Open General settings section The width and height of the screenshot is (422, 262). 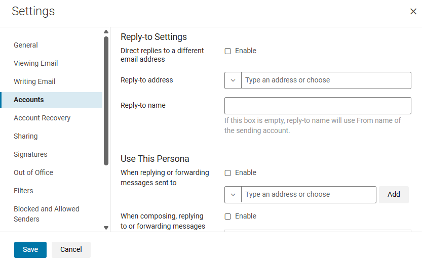pos(26,45)
